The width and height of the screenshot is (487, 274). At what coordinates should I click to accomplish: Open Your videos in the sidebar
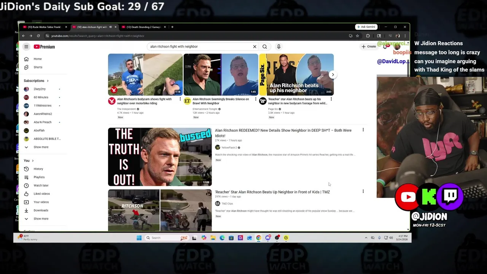coord(42,202)
